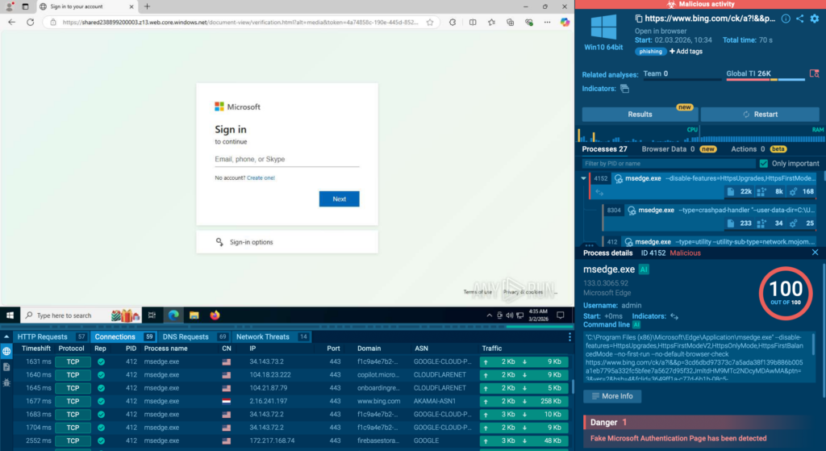Open the Network Threats tab

(272, 336)
